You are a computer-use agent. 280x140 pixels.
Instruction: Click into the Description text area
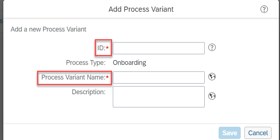click(x=159, y=97)
